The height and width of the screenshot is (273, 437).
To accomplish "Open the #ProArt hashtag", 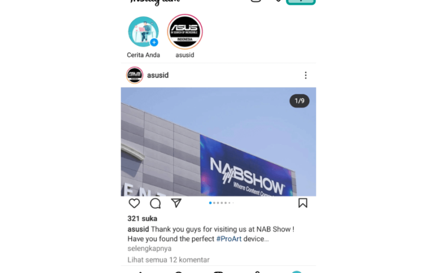I will tap(229, 239).
